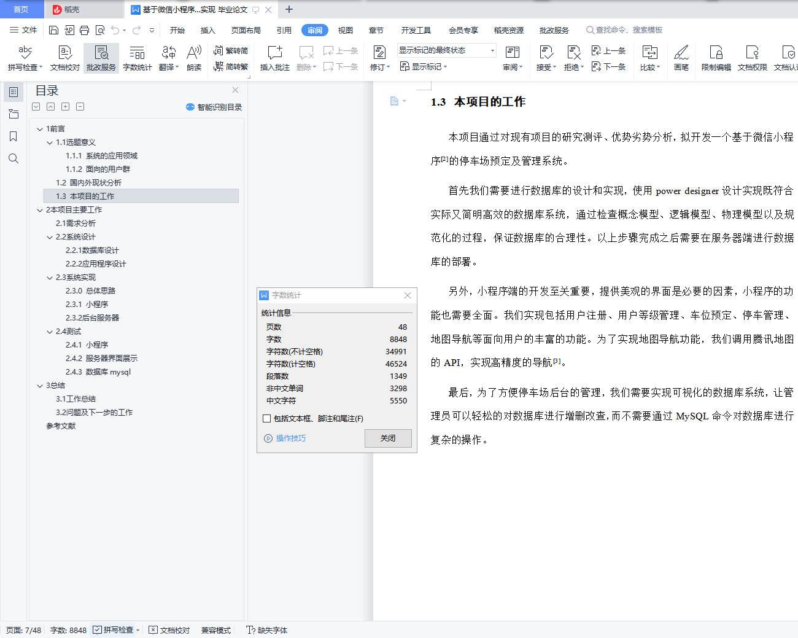The width and height of the screenshot is (798, 638).
Task: Close the 目录 outline pane
Action: click(x=235, y=90)
